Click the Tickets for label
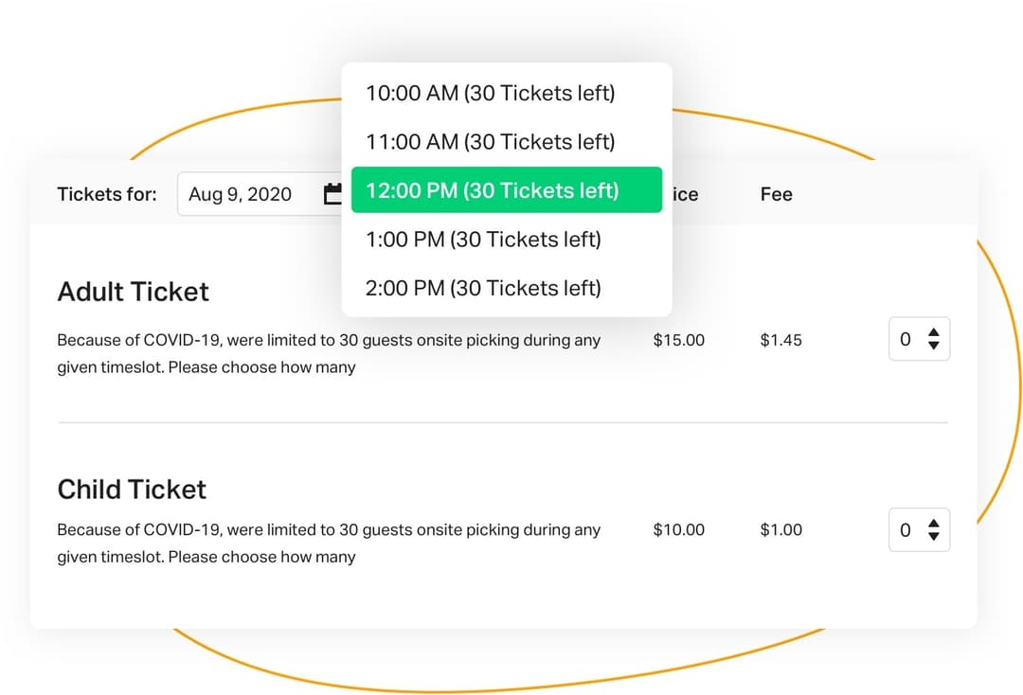 (x=107, y=194)
